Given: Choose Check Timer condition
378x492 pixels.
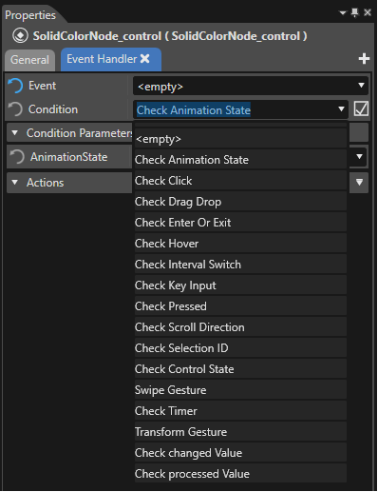Looking at the screenshot, I should (x=240, y=411).
